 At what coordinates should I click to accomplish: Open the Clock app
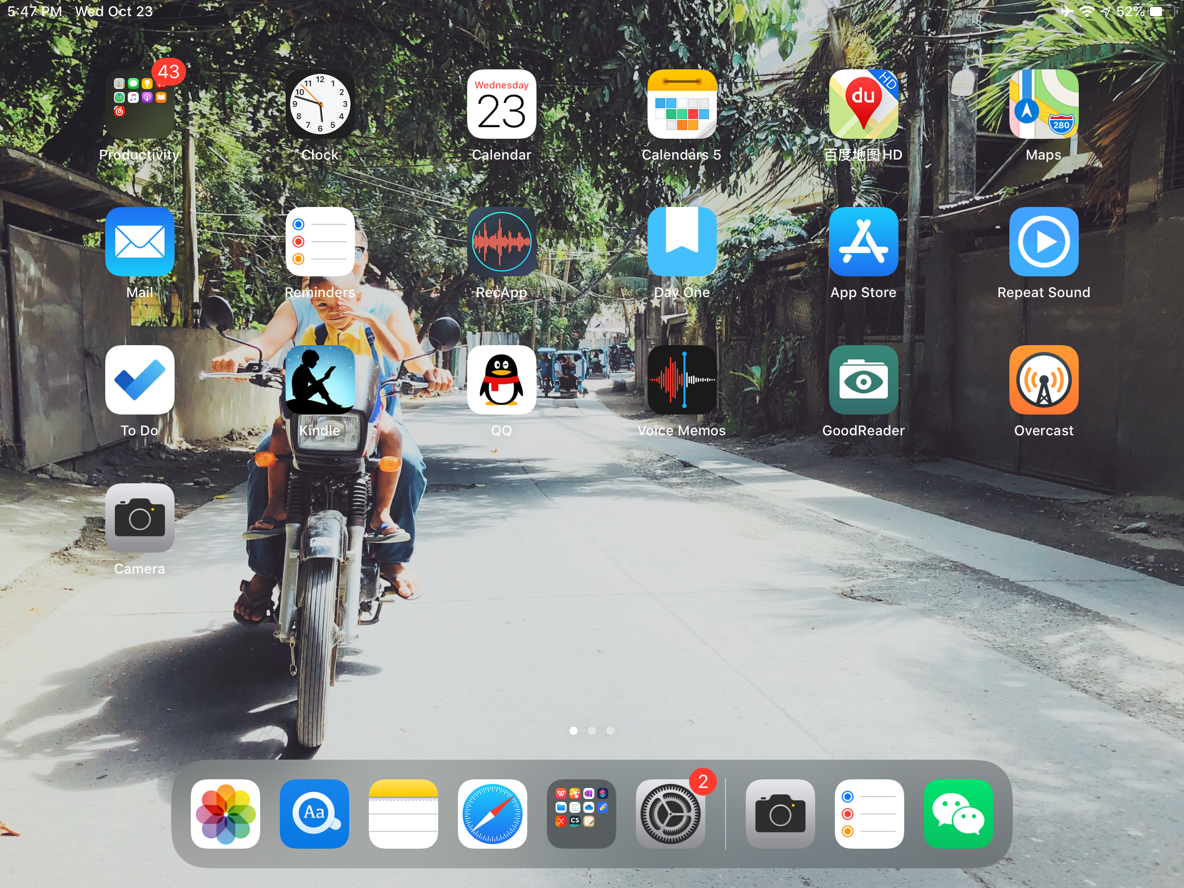coord(320,104)
